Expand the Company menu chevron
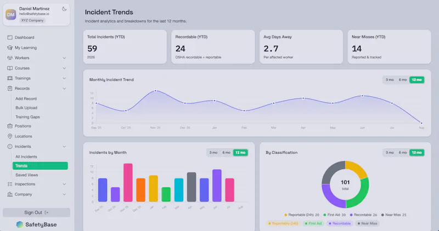The height and width of the screenshot is (231, 439). 64,194
